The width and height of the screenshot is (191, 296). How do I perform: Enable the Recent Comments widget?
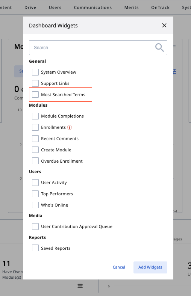[35, 139]
